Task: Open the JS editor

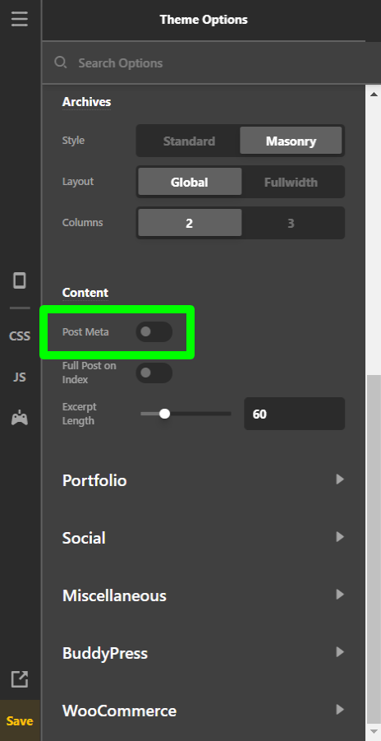Action: point(20,377)
